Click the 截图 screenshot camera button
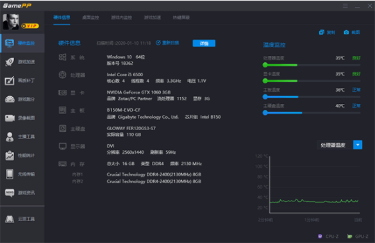Viewport: 375px width, 243px height. [352, 32]
